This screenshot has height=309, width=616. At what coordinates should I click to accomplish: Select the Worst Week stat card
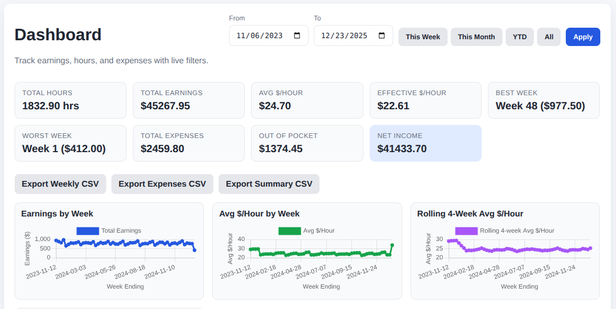pyautogui.click(x=70, y=143)
